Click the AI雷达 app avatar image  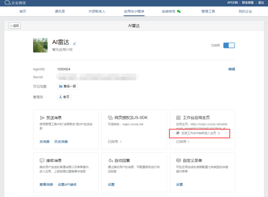(40, 45)
